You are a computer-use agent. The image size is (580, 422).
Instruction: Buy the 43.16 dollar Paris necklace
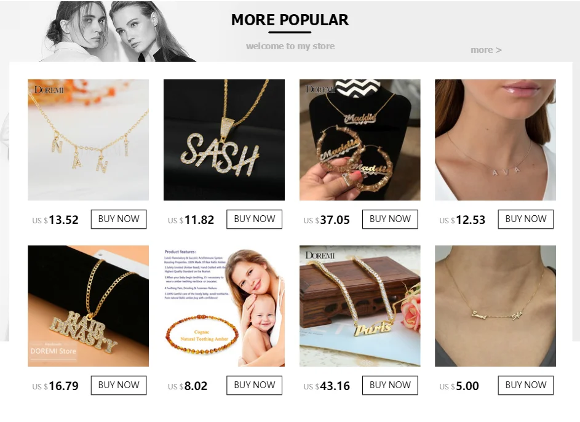click(390, 385)
